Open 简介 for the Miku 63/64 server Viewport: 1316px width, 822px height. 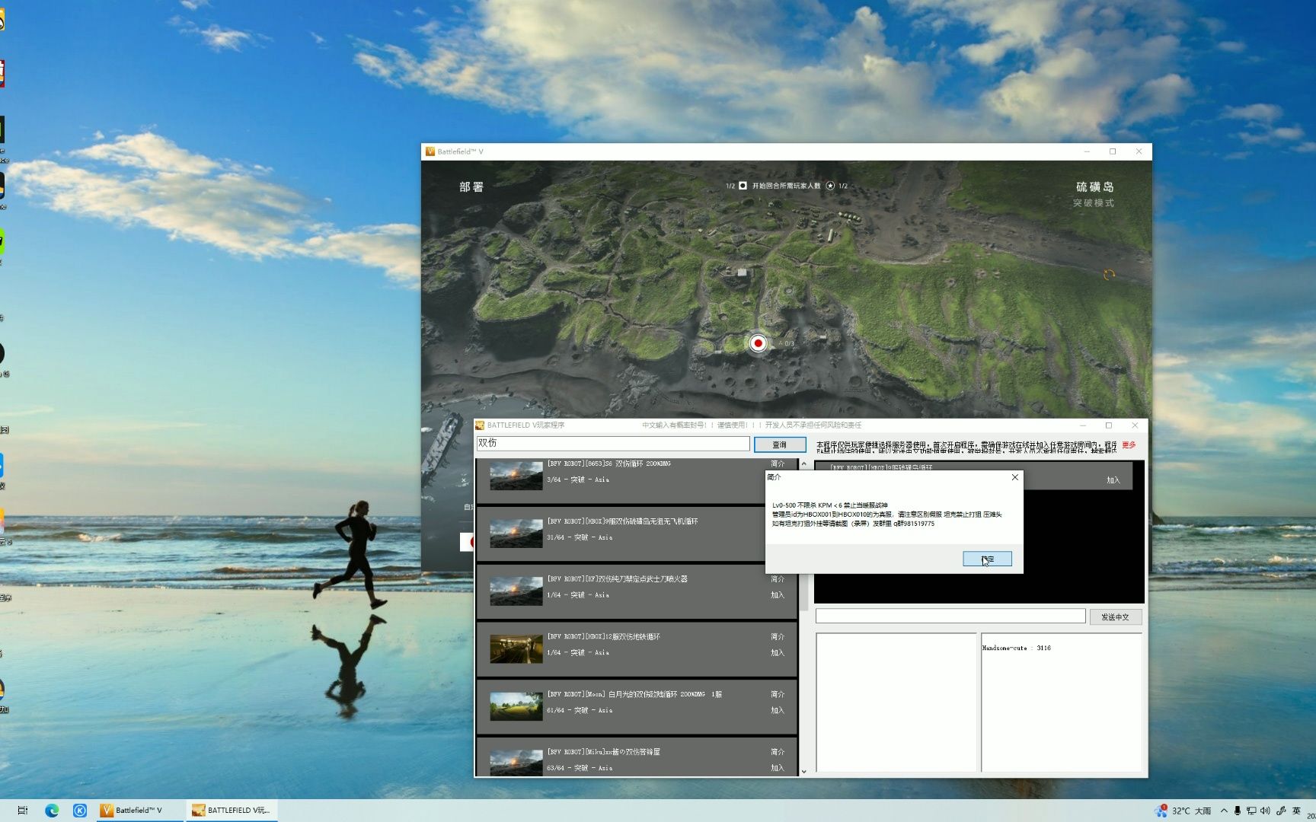(x=778, y=752)
